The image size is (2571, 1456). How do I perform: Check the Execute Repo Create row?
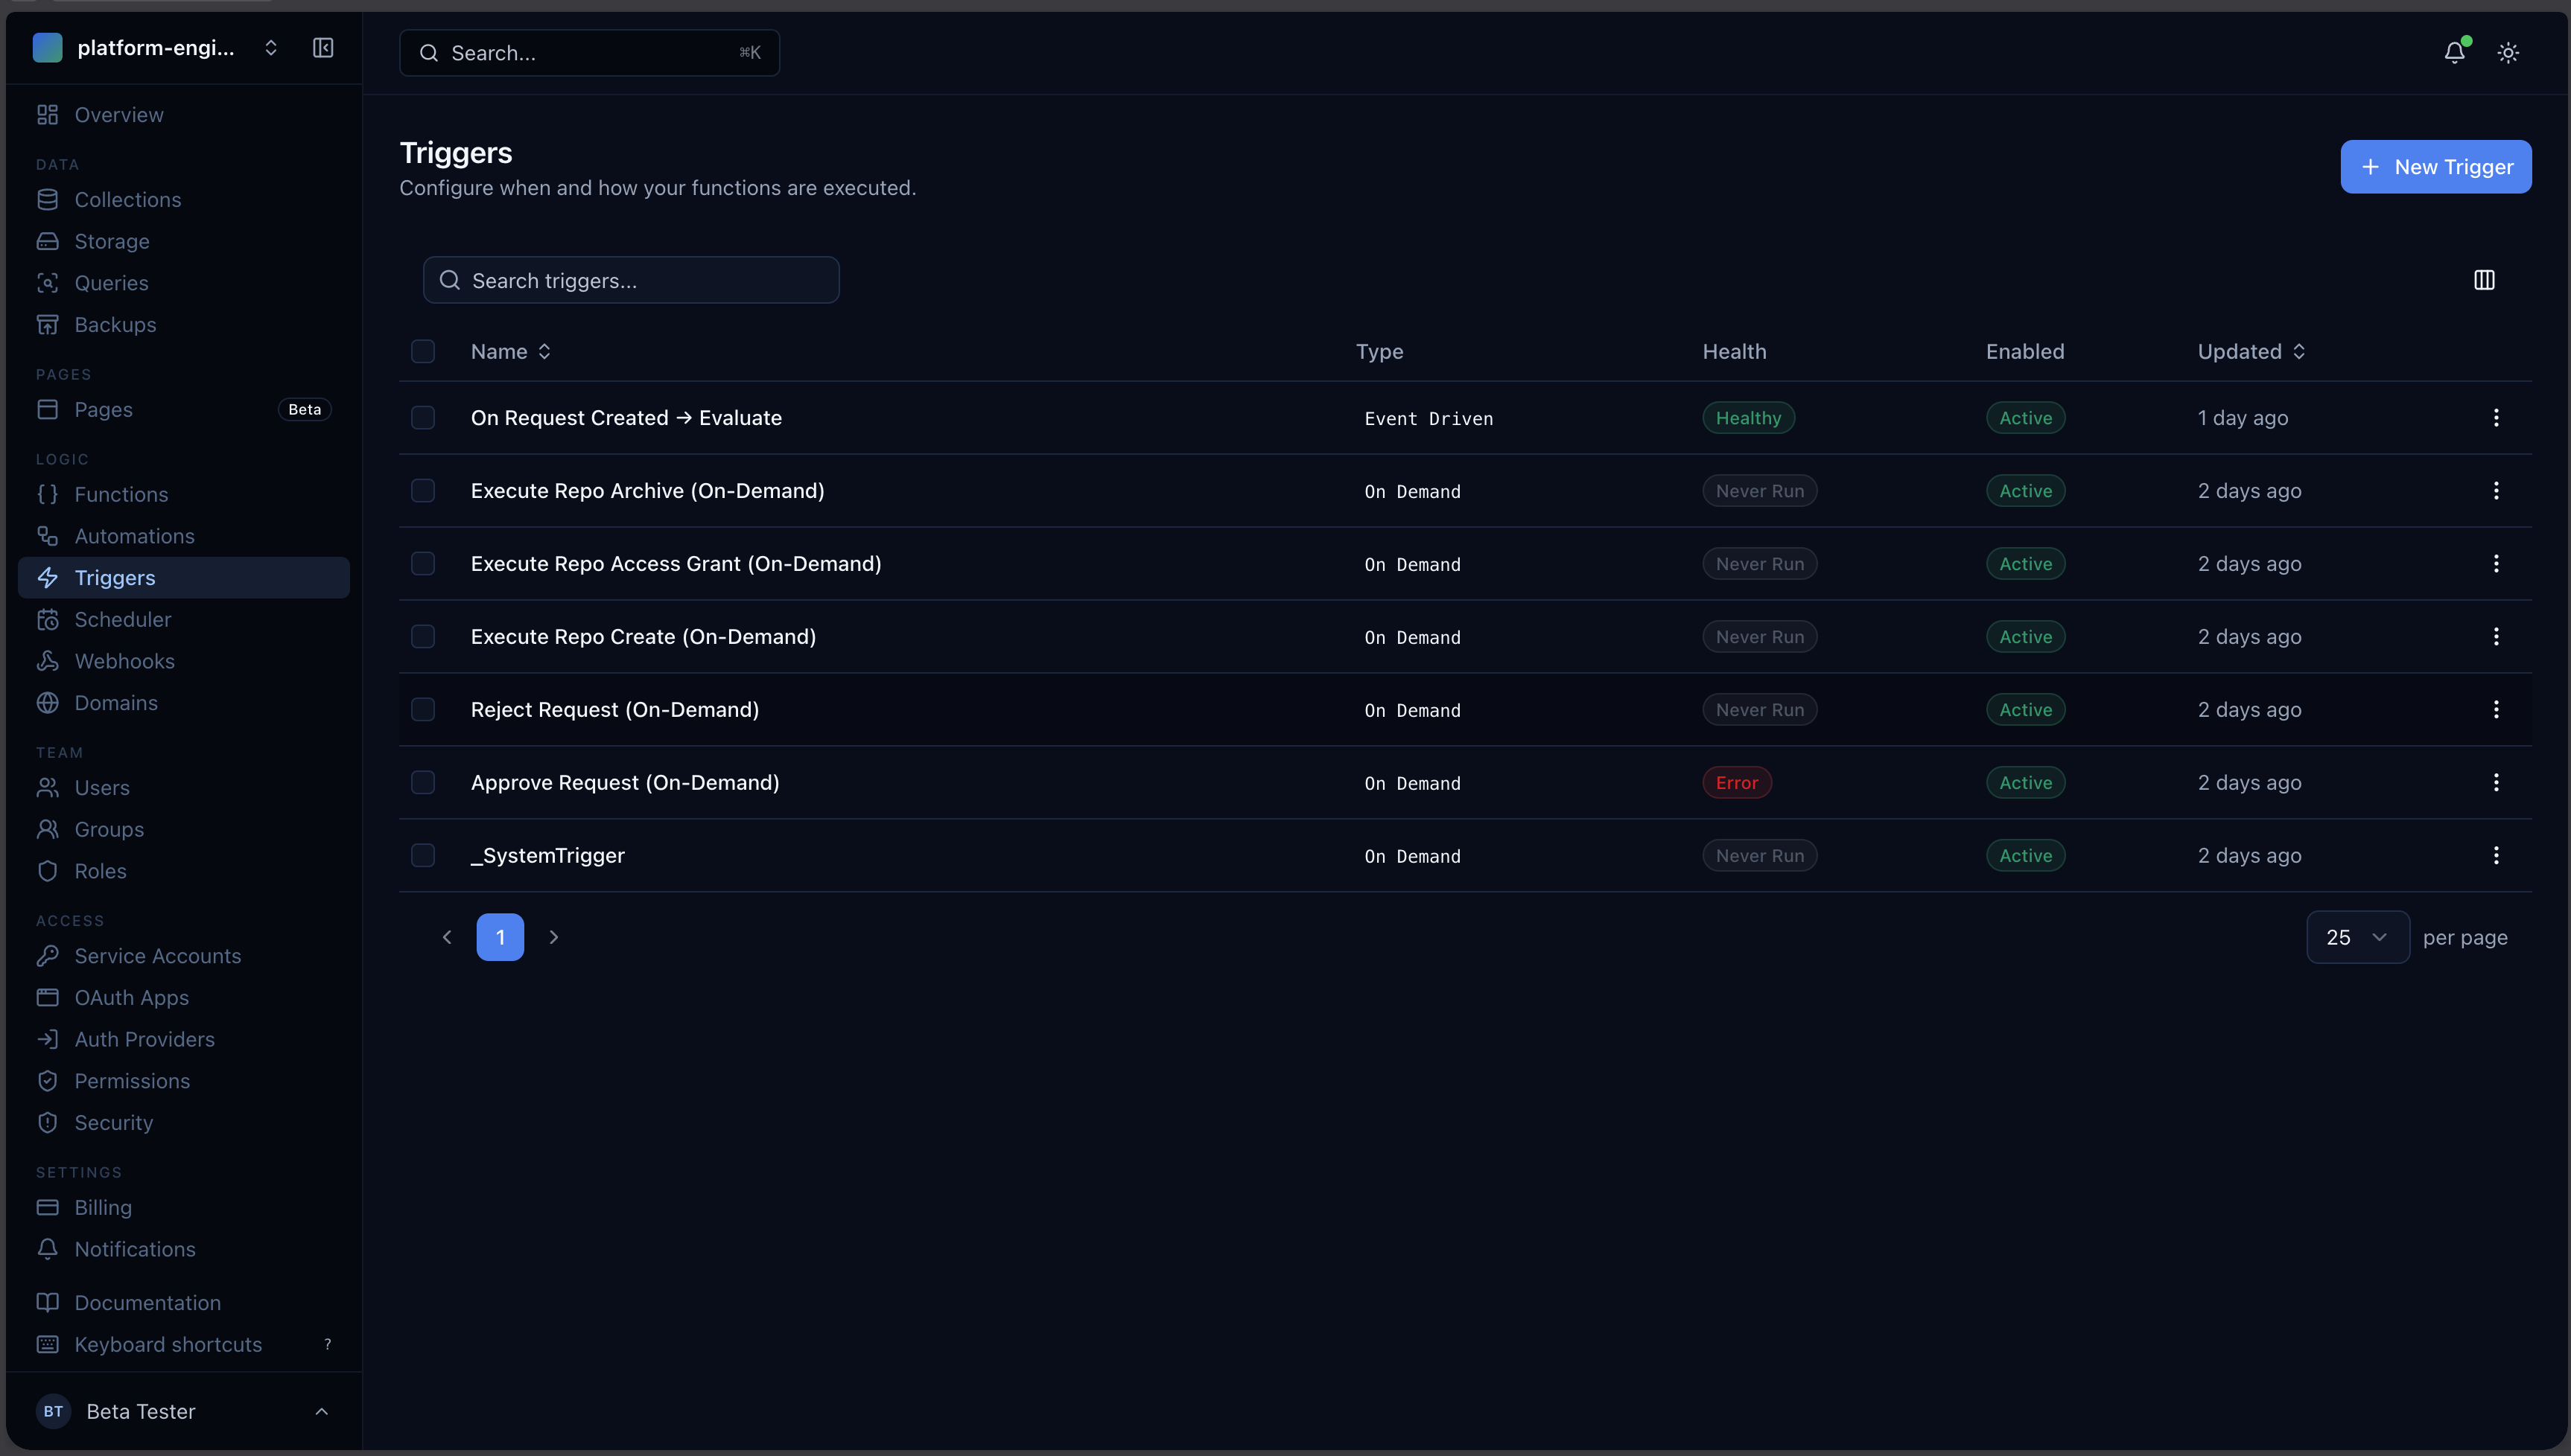(423, 637)
